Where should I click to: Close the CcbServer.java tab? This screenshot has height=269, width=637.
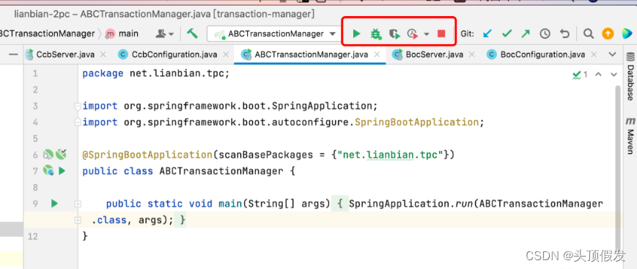[103, 54]
